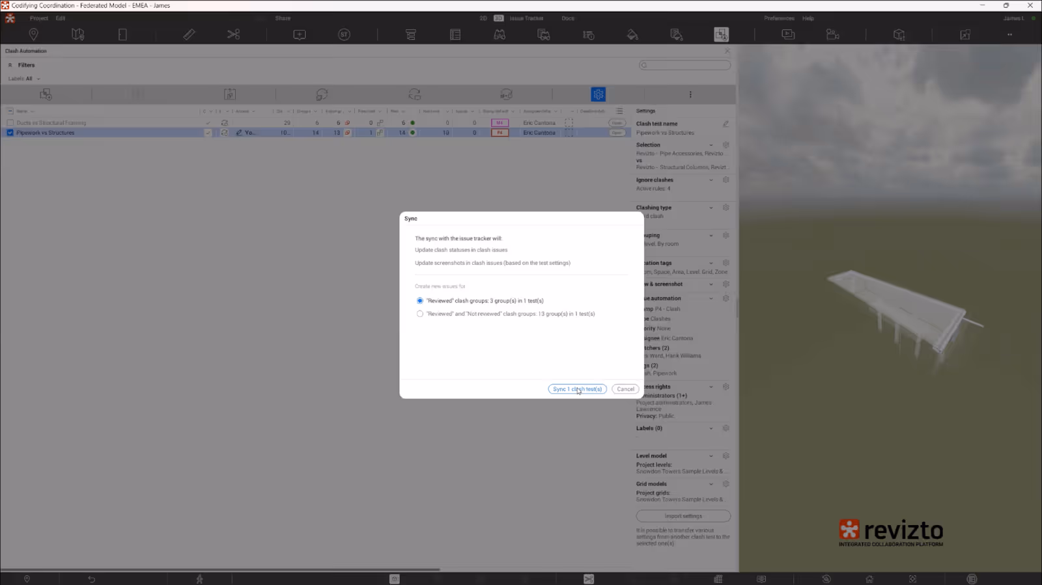Click the Import settings button
Viewport: 1042px width, 585px height.
[683, 516]
